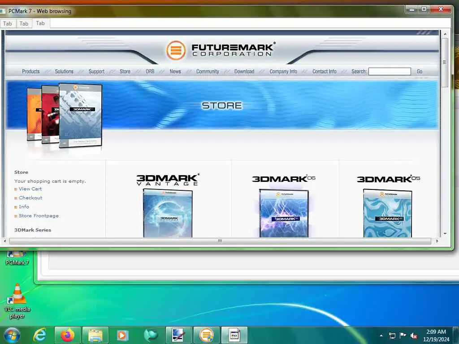Click the scroll left arrow
459x344 pixels.
click(x=4, y=241)
